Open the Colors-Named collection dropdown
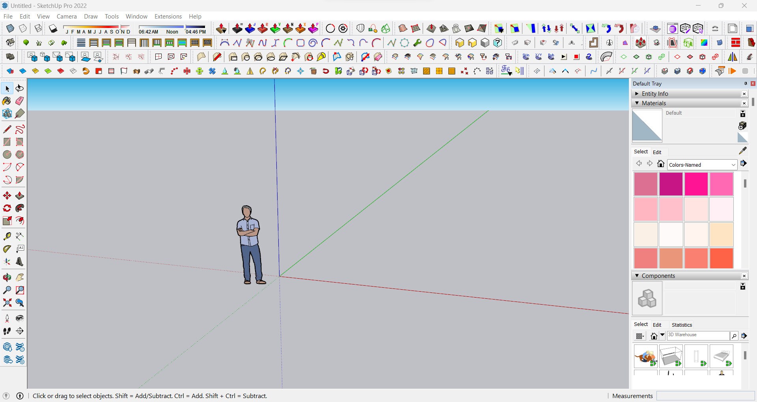The width and height of the screenshot is (757, 402). 733,164
